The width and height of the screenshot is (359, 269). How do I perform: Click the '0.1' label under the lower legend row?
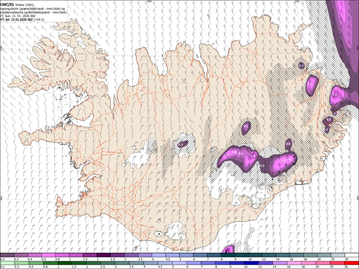point(2,267)
